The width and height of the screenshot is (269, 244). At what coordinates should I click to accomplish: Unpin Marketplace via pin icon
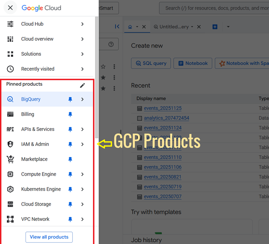tap(70, 159)
